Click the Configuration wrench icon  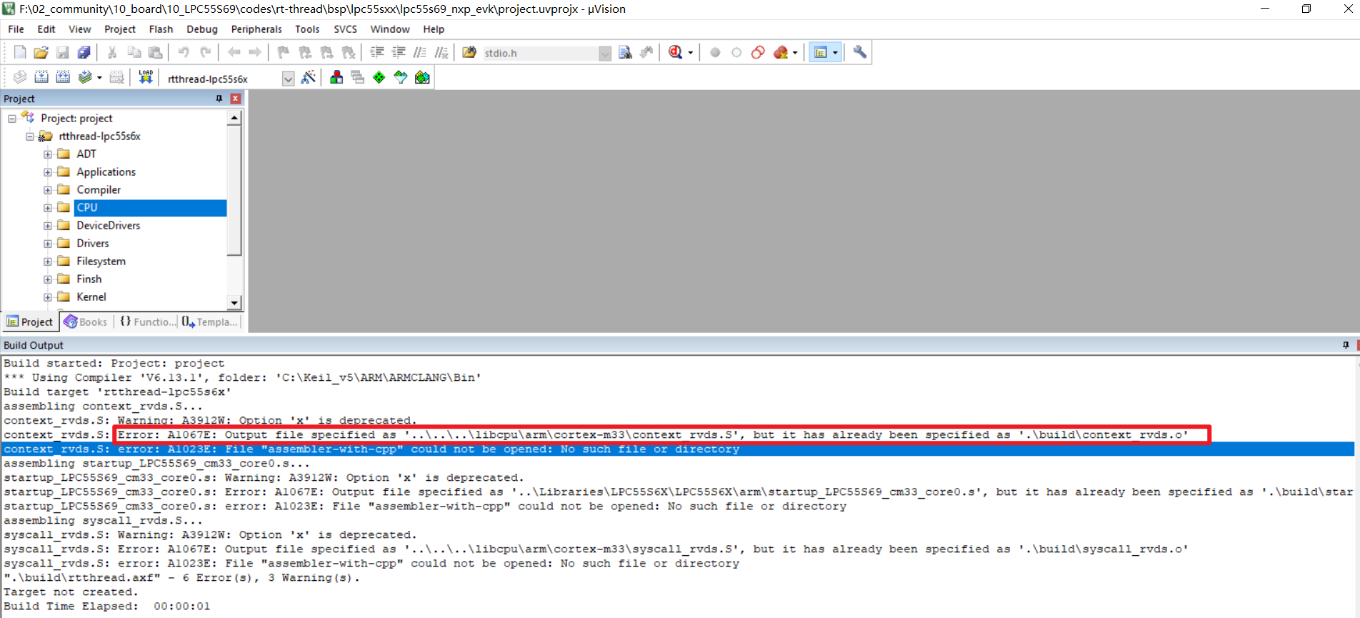tap(860, 52)
